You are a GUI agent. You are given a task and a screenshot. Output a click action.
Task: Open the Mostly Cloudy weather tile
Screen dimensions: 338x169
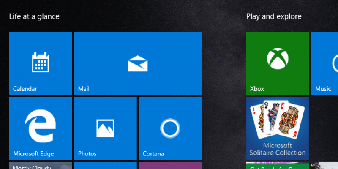[x=40, y=165]
